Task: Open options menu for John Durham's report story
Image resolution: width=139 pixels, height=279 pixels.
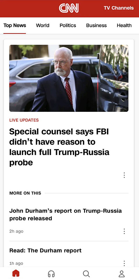Action: click(124, 231)
